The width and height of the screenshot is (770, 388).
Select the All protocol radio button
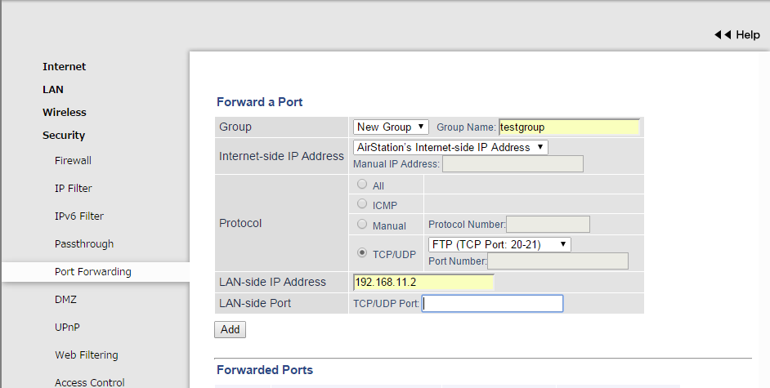362,185
